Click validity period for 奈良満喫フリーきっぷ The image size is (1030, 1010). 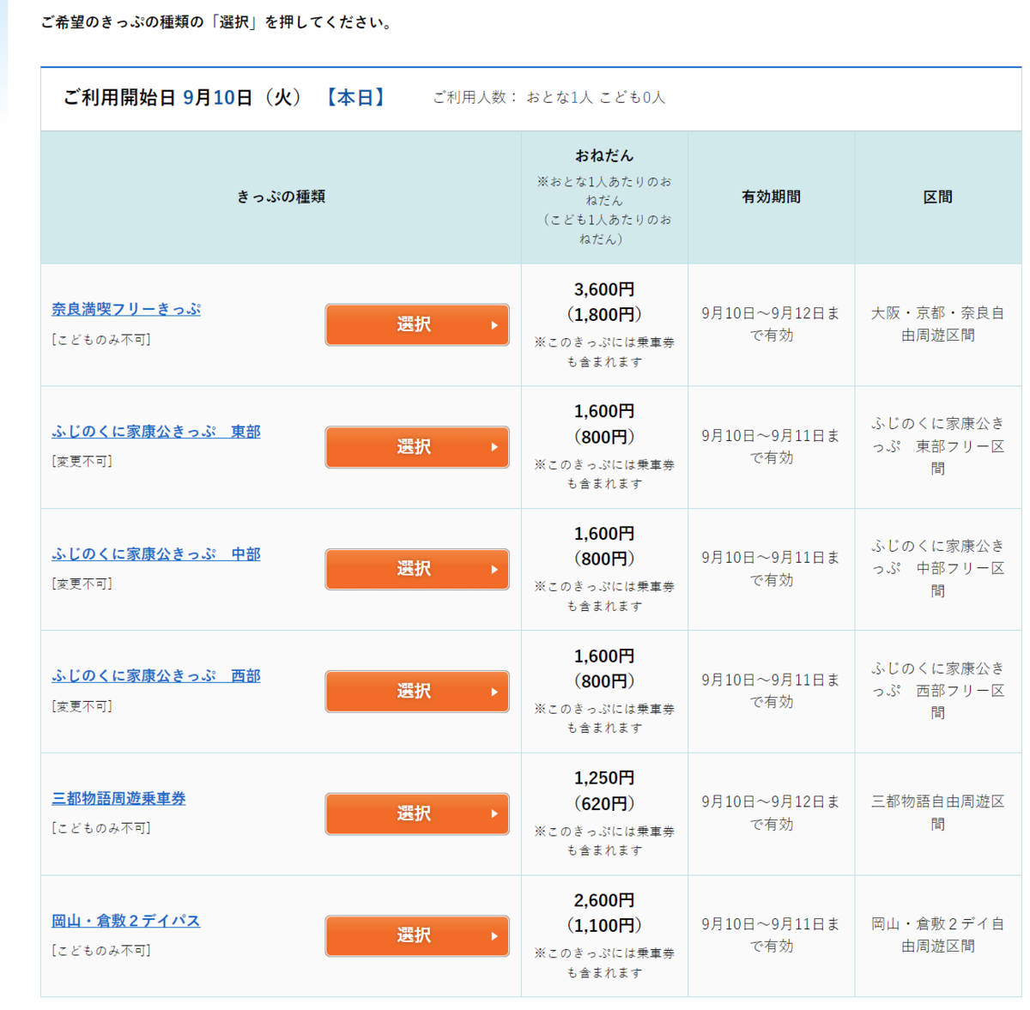pyautogui.click(x=771, y=324)
